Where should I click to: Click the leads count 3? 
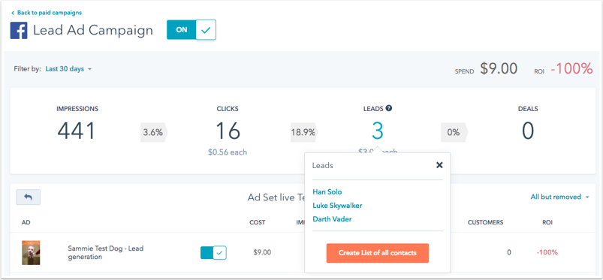[378, 131]
